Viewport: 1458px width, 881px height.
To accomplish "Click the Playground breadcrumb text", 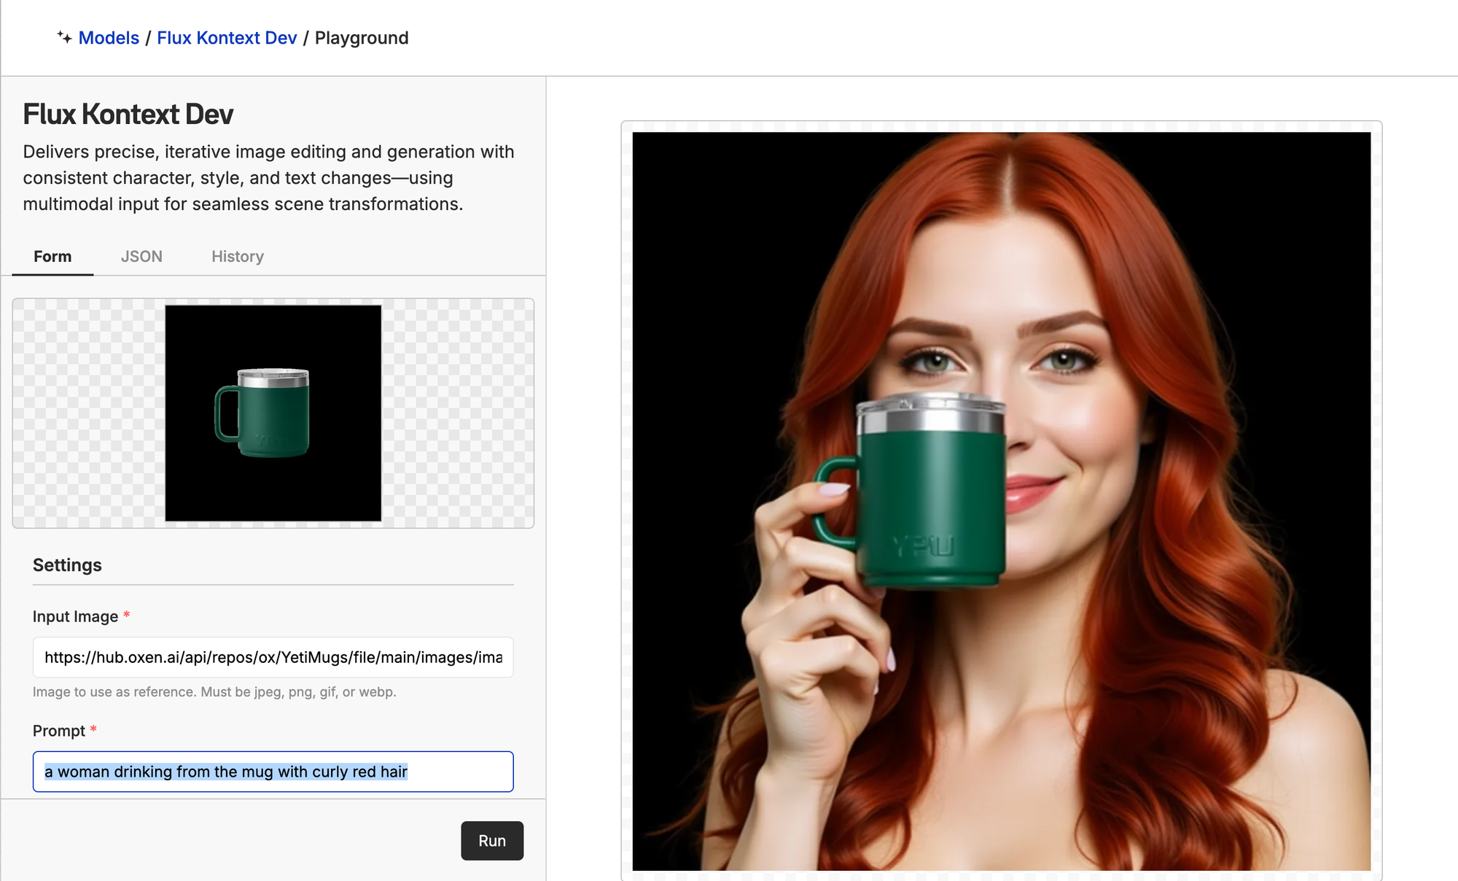I will click(x=362, y=38).
